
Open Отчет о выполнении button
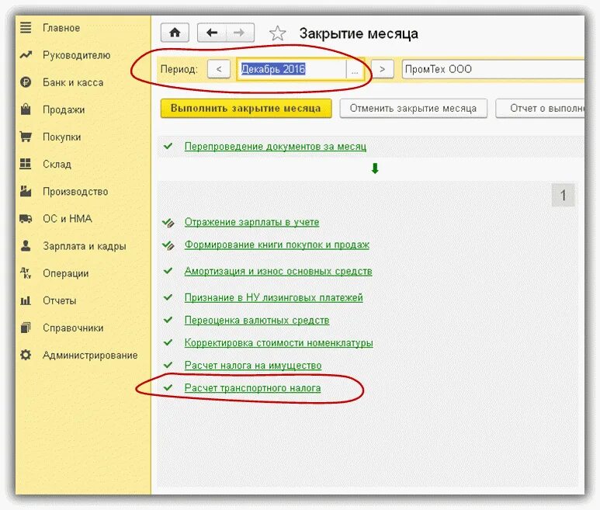click(x=540, y=108)
